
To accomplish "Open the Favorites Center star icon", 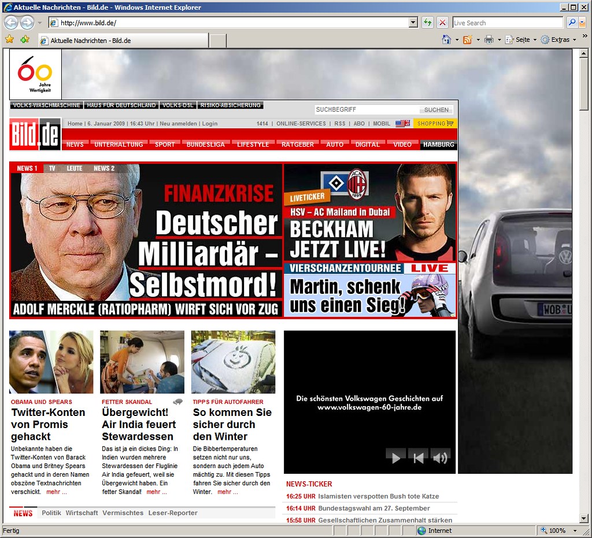I will pos(10,39).
